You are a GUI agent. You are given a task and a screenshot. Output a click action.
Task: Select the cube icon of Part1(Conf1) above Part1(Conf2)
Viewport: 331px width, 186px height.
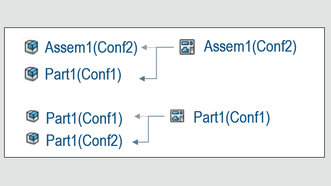33,116
